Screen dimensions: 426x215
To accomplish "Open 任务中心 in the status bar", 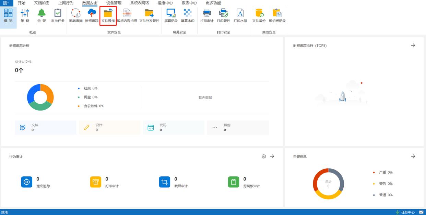I will pos(405,212).
